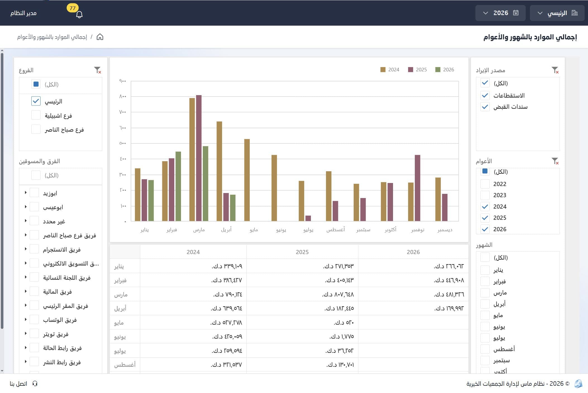588x393 pixels.
Task: Expand the فريق تويتر node
Action: [x=25, y=333]
